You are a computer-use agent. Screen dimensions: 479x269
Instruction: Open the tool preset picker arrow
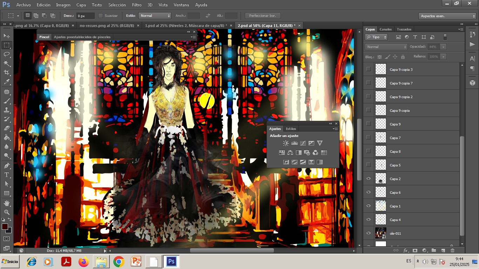18,16
